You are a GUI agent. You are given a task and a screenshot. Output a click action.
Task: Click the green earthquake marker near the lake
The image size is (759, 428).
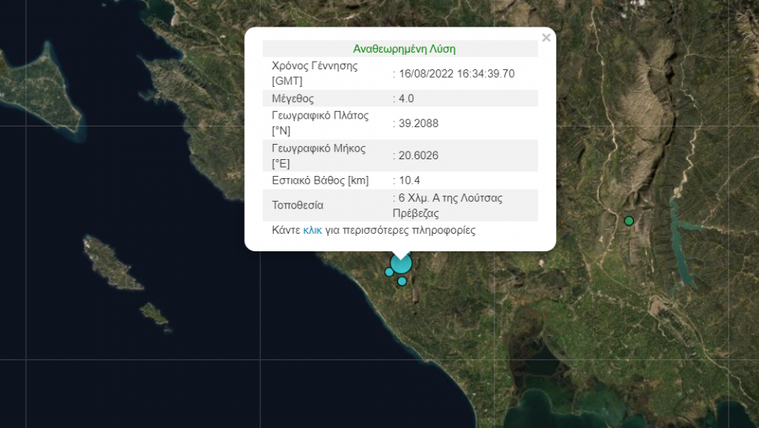click(x=629, y=221)
